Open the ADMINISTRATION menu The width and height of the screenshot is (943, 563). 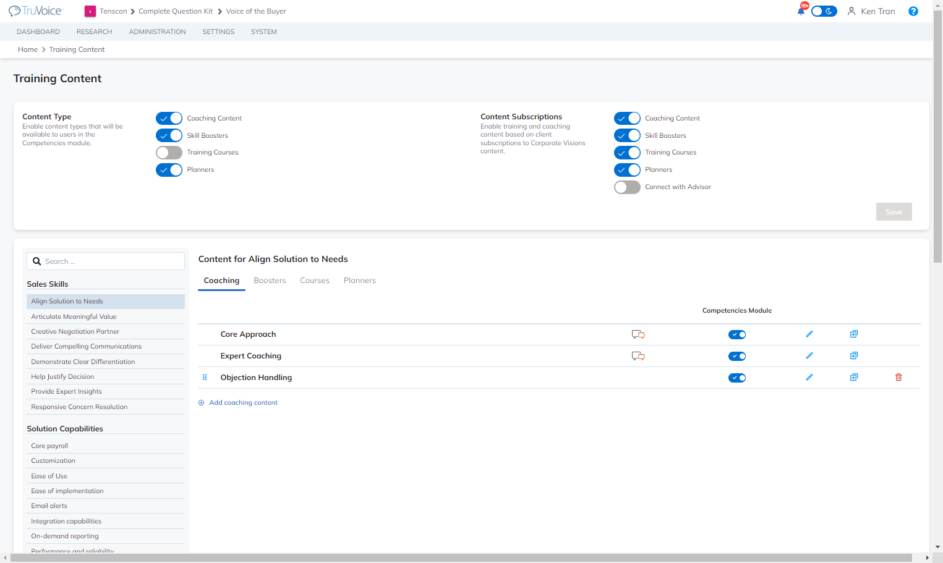click(157, 32)
